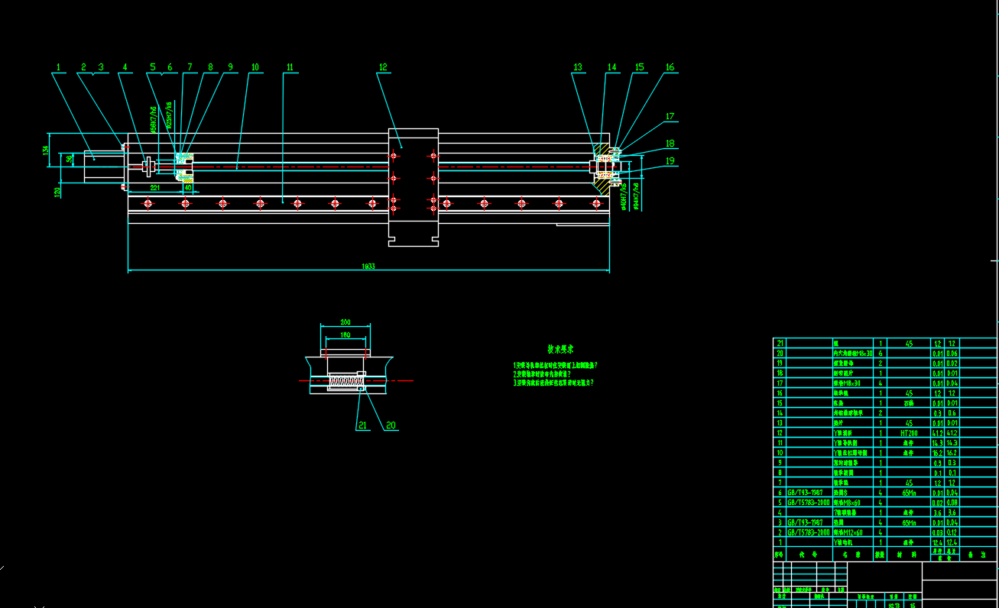Select the 1933 overall length dimension

click(x=368, y=267)
